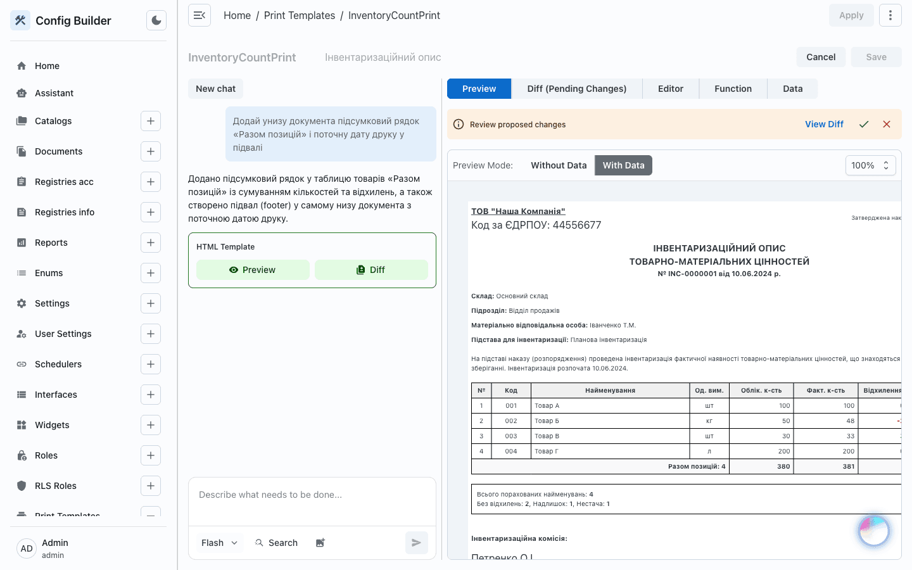Click the Home sidebar icon
The height and width of the screenshot is (570, 912).
coord(22,66)
